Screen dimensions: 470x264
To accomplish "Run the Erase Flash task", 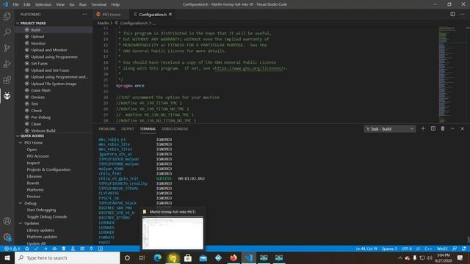I will [x=41, y=90].
